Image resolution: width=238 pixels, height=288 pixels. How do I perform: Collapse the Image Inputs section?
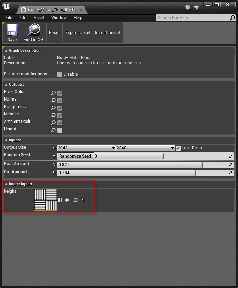(6, 183)
